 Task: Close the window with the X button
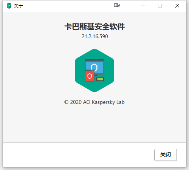click(x=177, y=6)
